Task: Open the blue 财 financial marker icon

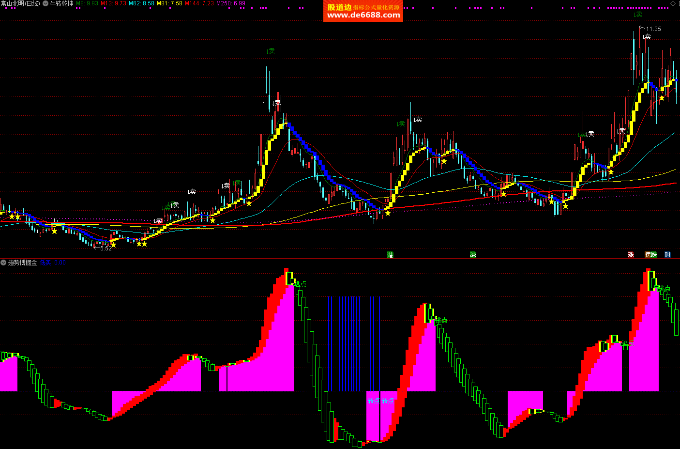Action: click(667, 255)
